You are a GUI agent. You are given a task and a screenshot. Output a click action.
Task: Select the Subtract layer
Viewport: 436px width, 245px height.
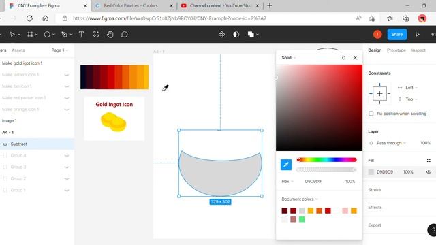tap(37, 144)
